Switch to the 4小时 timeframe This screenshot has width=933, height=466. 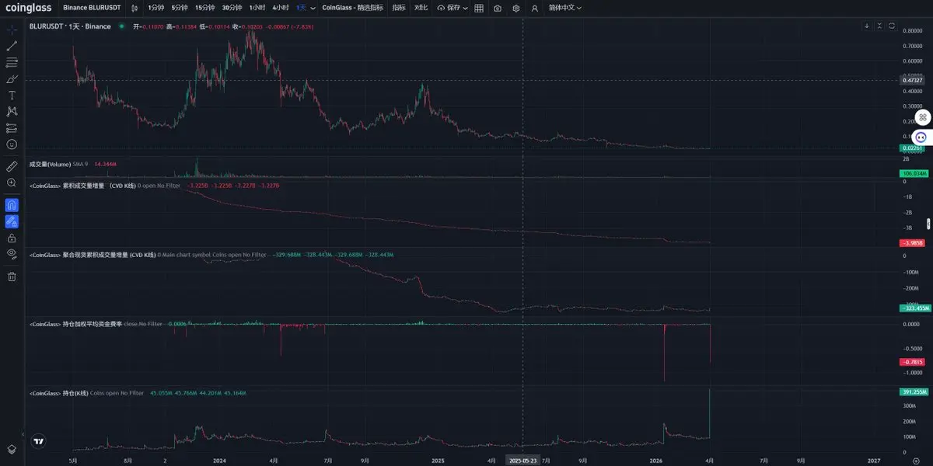281,8
